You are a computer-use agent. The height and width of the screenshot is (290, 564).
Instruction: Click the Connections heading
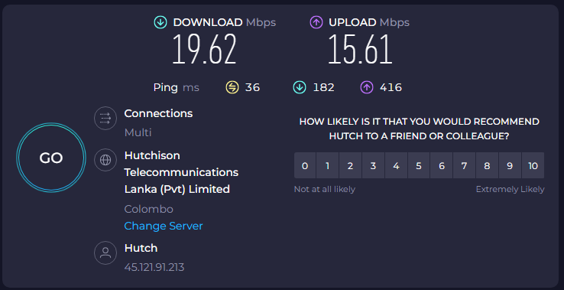(x=158, y=113)
